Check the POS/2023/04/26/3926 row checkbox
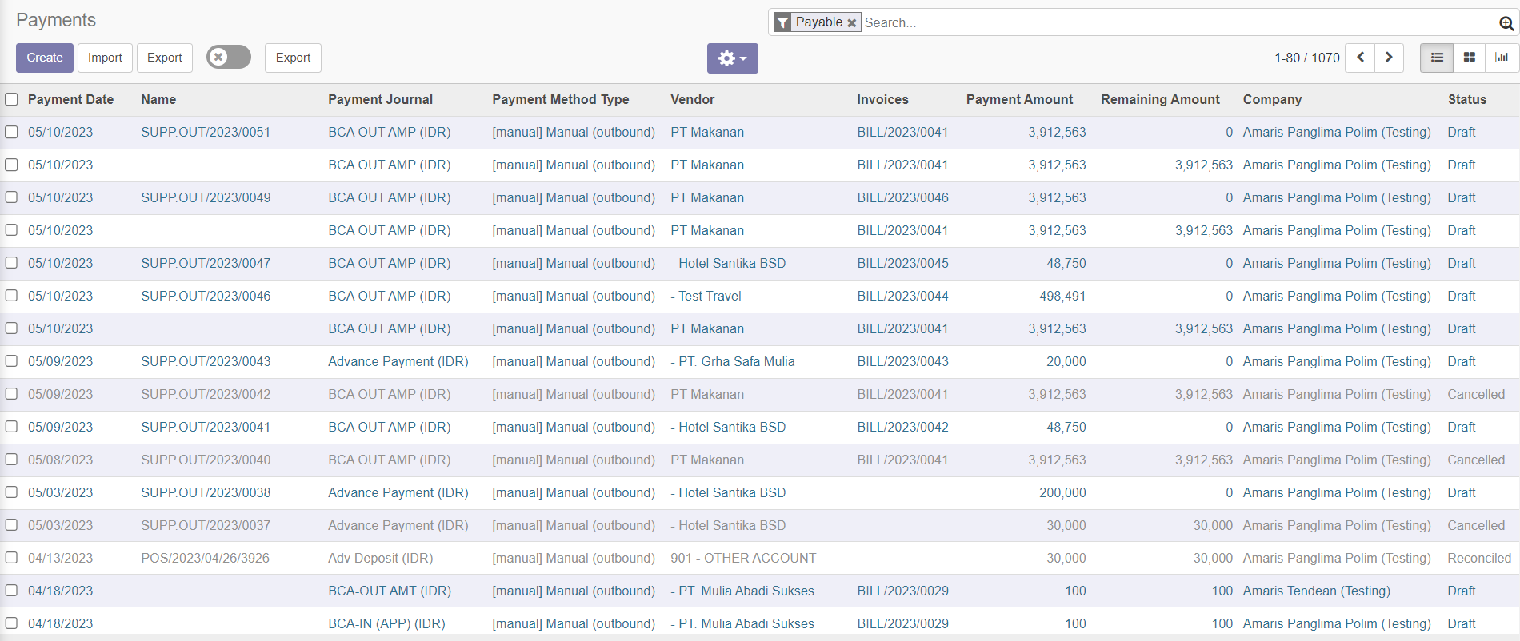1520x641 pixels. tap(11, 558)
